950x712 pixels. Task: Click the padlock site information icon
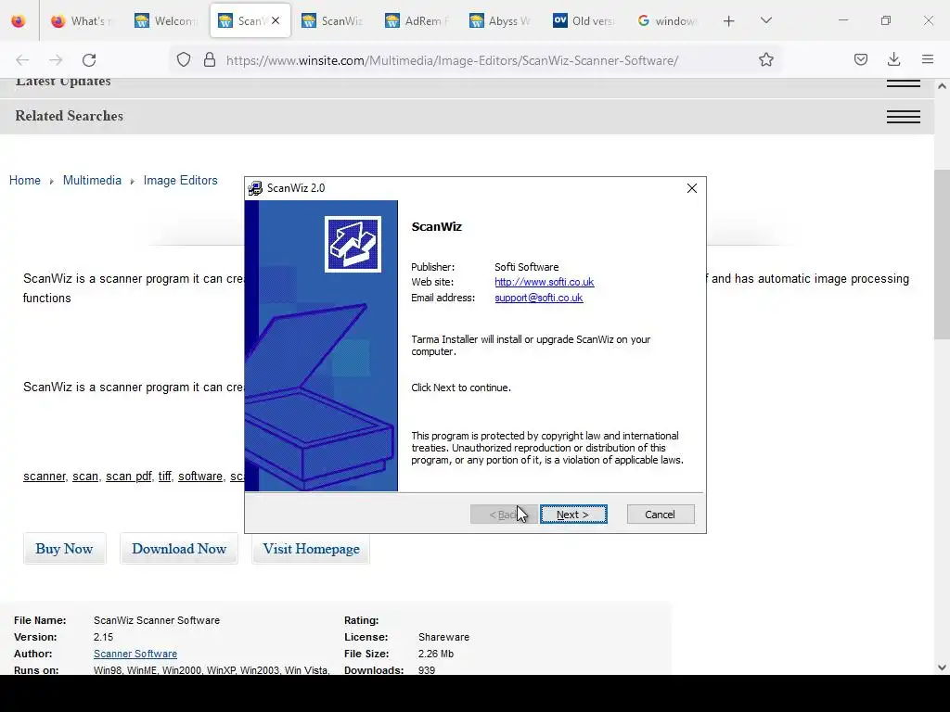click(x=210, y=60)
